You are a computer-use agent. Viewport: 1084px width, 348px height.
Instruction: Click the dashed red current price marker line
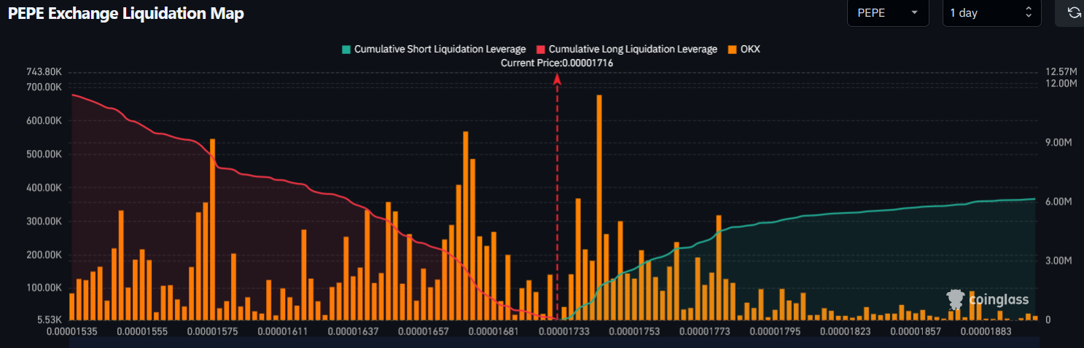coord(558,197)
